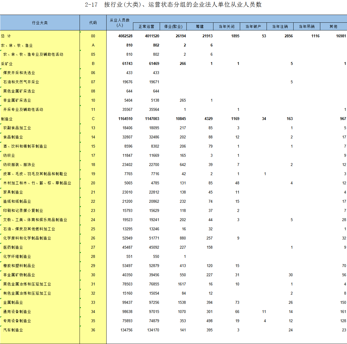Click the 专用设备制造业 row label
347x344 pixels.
(17, 321)
